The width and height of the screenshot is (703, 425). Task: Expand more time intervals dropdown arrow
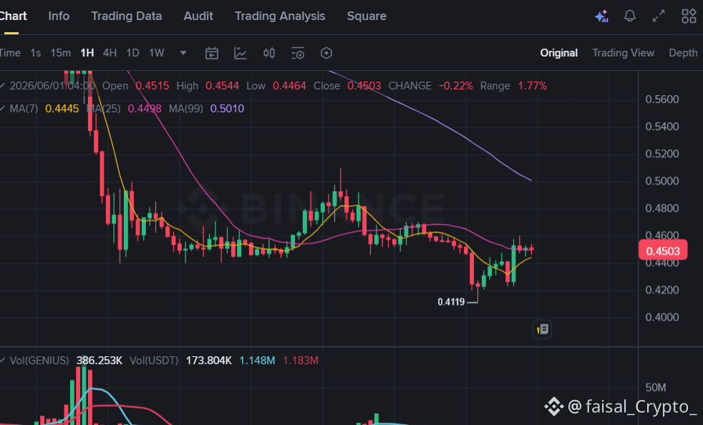[x=183, y=53]
